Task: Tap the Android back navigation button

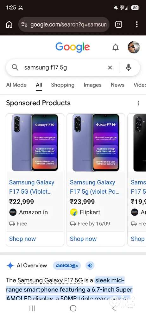Action: (x=114, y=308)
